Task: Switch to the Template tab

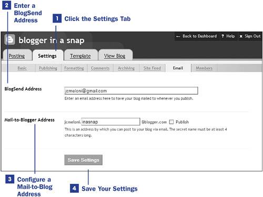Action: coord(80,56)
